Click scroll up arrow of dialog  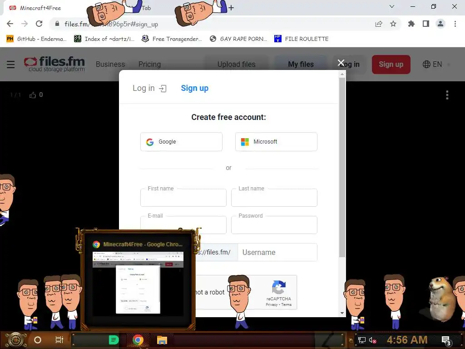coord(342,75)
